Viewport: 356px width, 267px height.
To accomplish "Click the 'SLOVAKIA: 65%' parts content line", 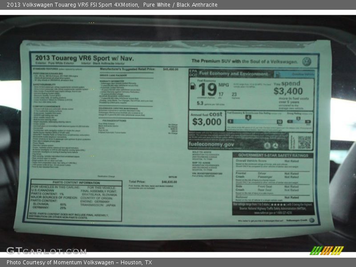I will tap(49, 204).
